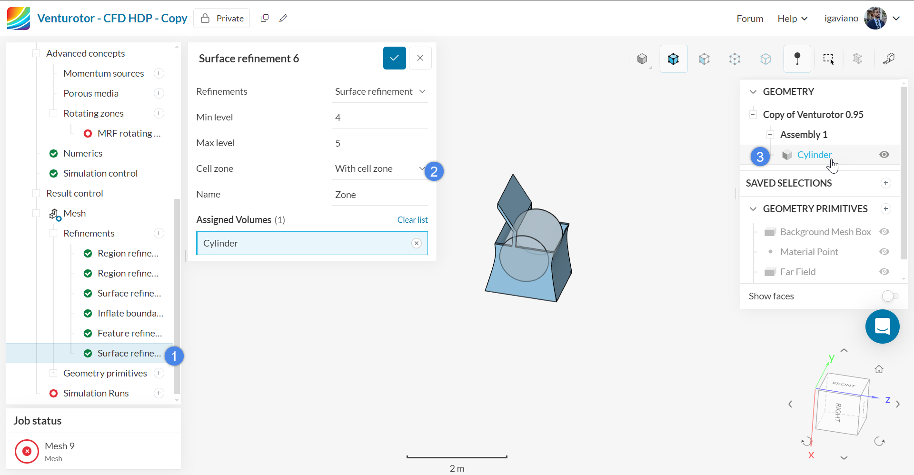Collapse the GEOMETRY PRIMITIVES section

pos(753,209)
